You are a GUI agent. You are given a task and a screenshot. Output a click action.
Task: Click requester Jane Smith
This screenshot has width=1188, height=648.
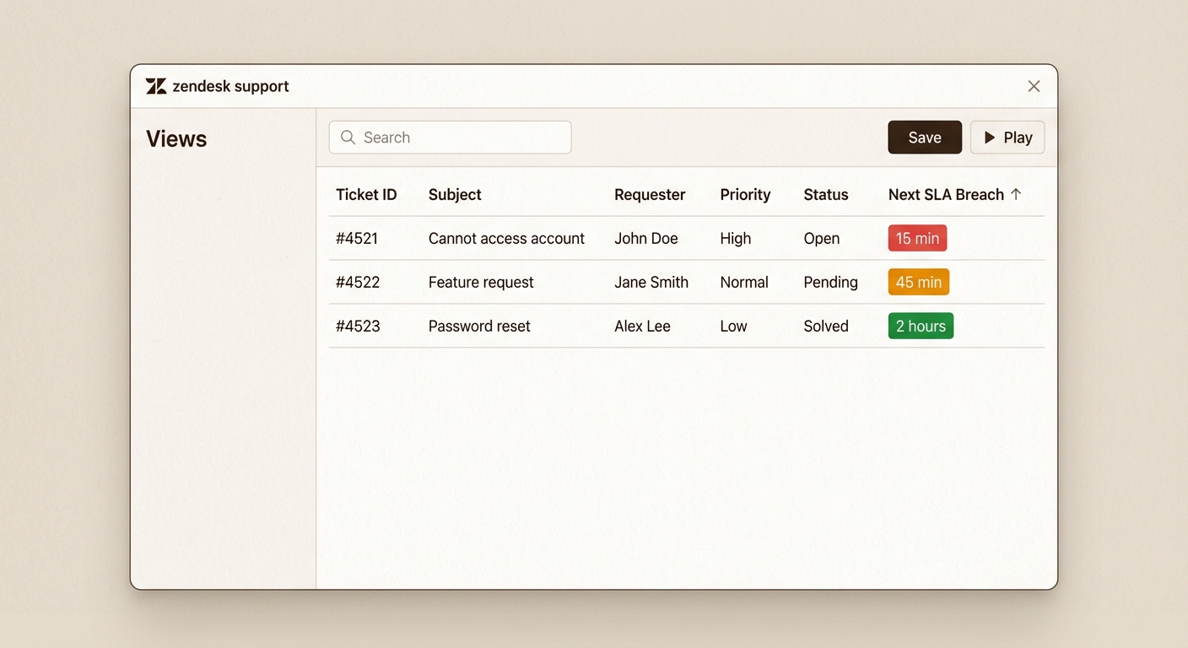pos(651,283)
